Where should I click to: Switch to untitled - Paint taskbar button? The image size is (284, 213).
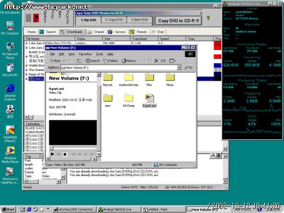(164, 210)
